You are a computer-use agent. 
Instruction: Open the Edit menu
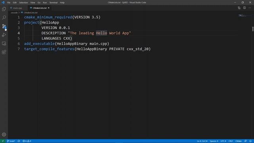[15, 2]
